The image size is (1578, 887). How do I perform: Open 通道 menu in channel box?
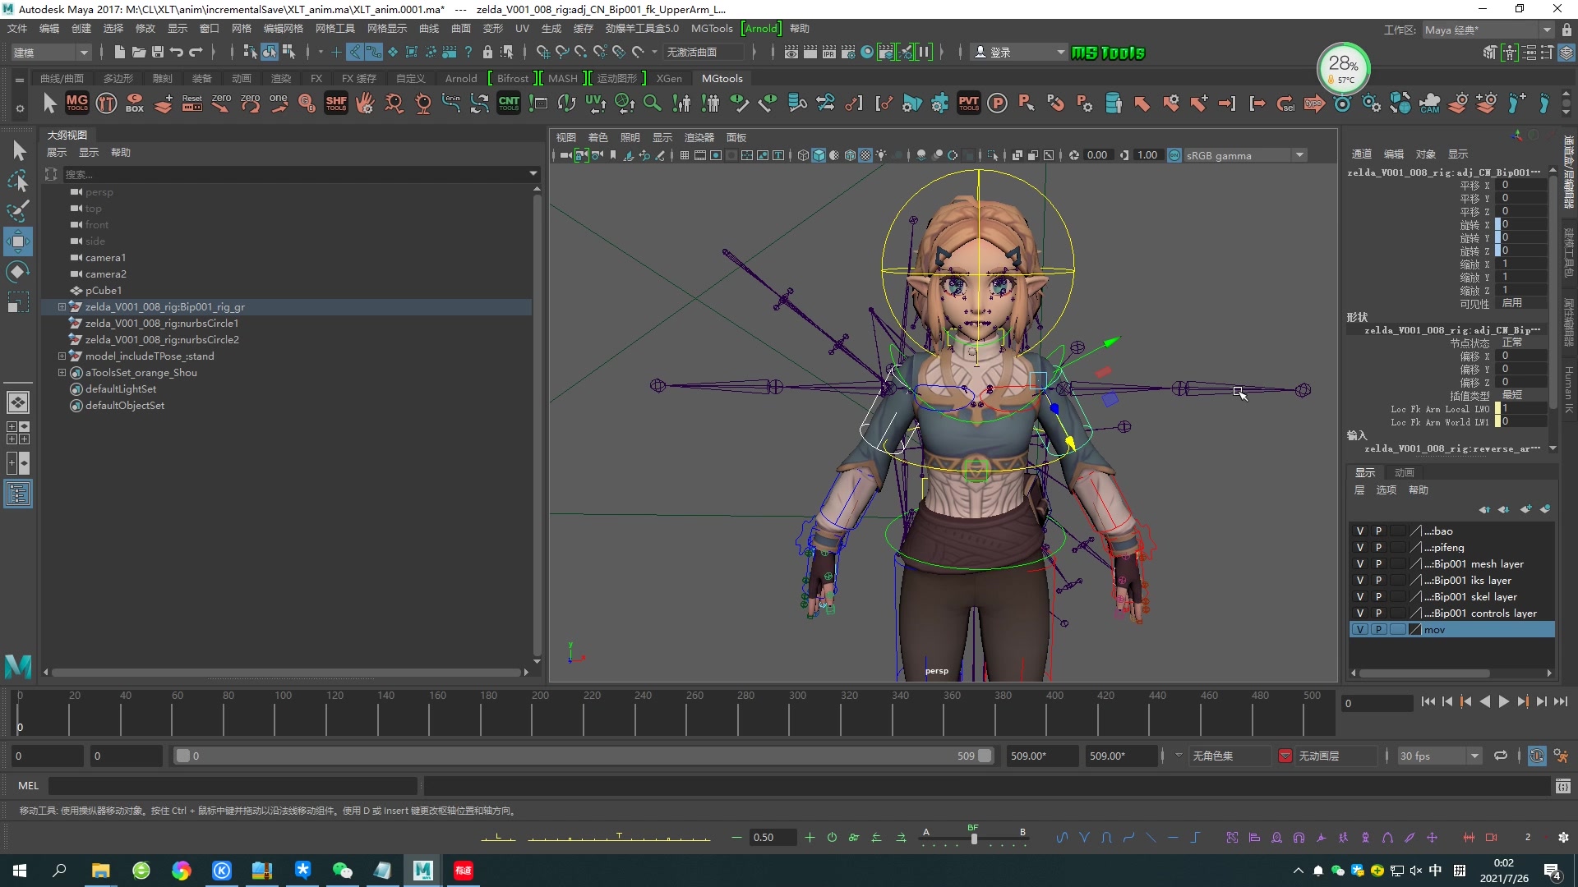coord(1362,154)
